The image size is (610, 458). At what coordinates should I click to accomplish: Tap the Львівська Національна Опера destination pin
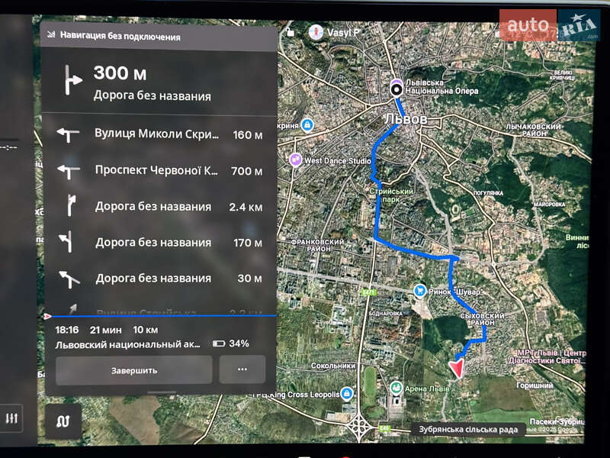pyautogui.click(x=396, y=89)
